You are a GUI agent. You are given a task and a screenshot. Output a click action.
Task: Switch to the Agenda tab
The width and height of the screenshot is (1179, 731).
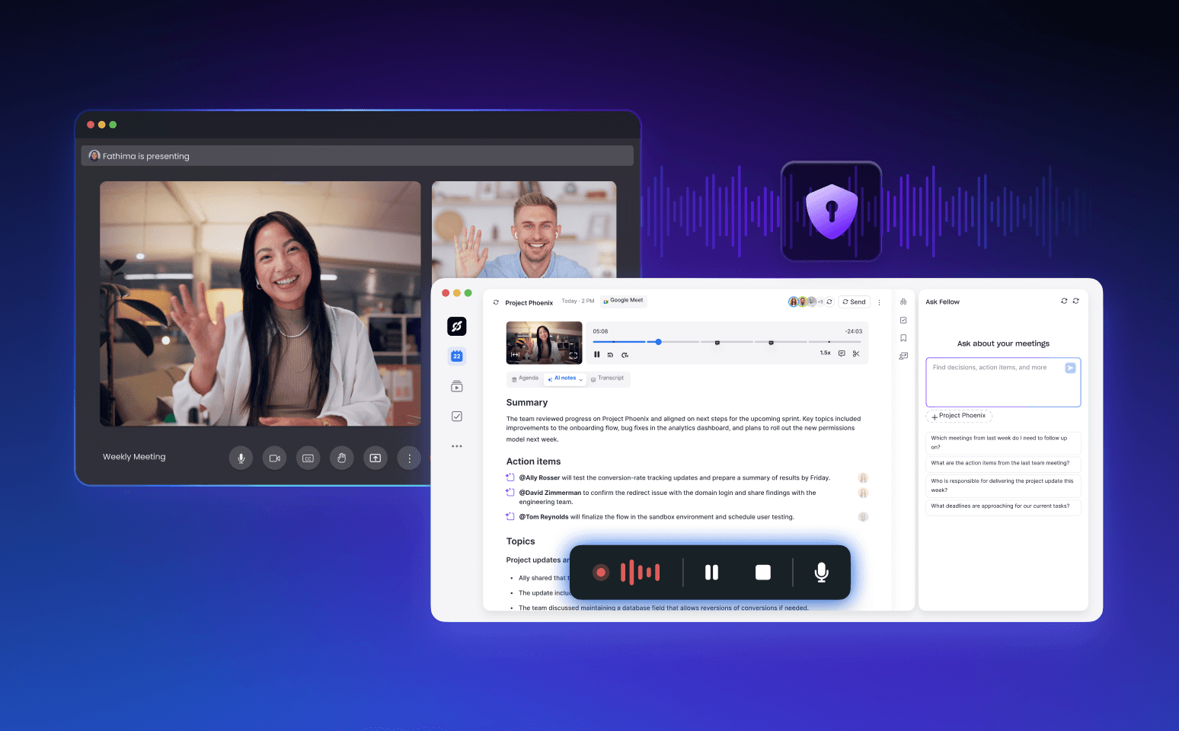525,378
